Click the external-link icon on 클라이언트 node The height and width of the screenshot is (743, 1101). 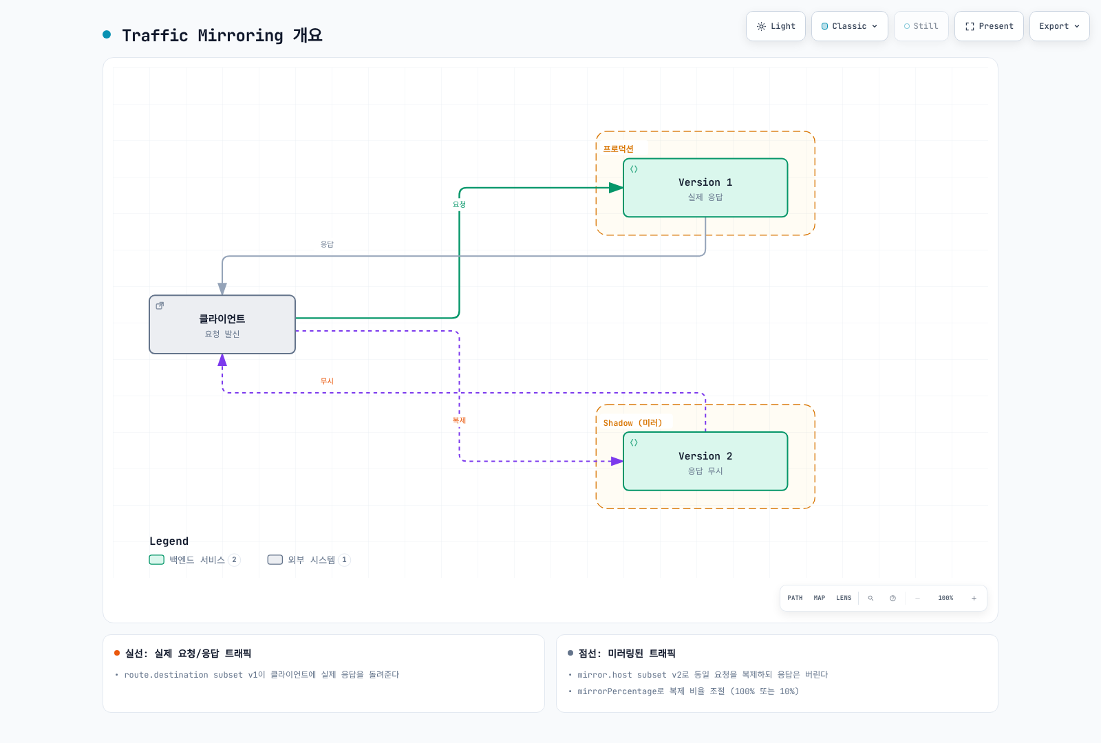(160, 305)
